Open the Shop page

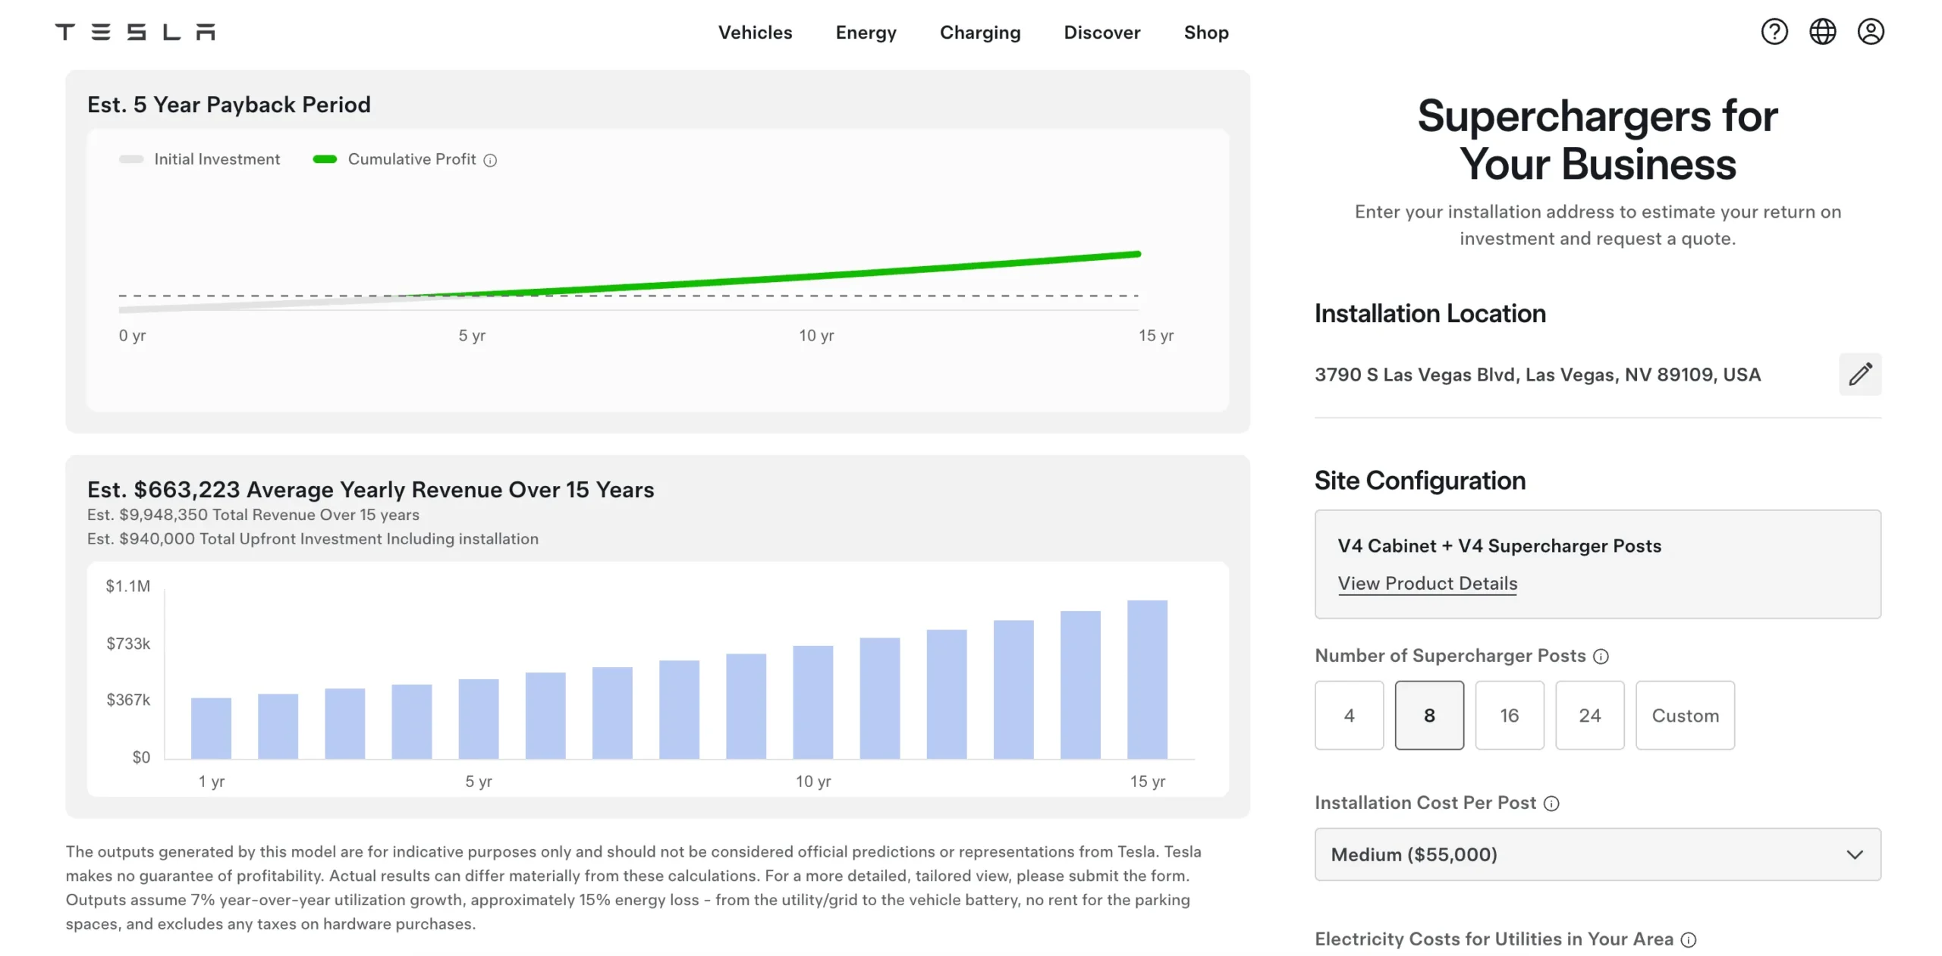pyautogui.click(x=1205, y=33)
